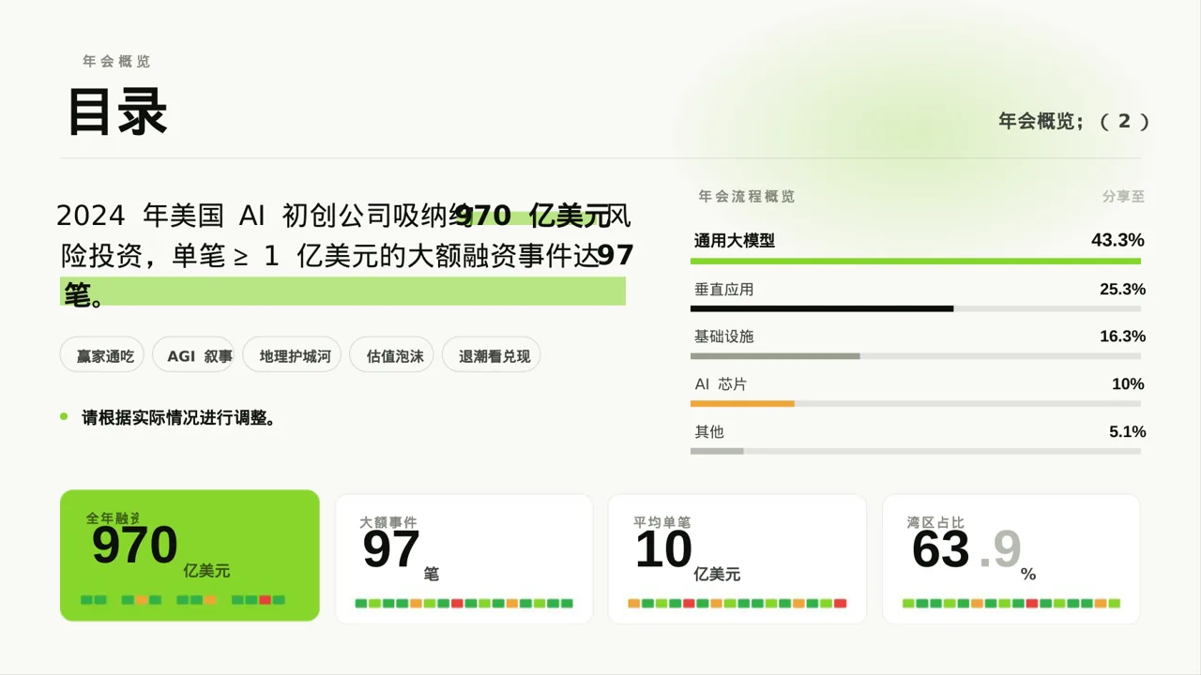The height and width of the screenshot is (675, 1201).
Task: Click the large 10 number in 平均单笔 card
Action: pyautogui.click(x=664, y=550)
